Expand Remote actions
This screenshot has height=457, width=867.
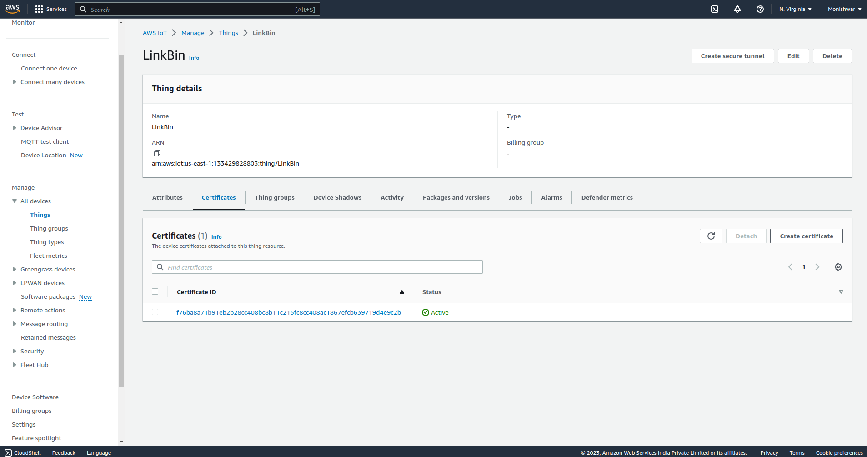point(15,310)
